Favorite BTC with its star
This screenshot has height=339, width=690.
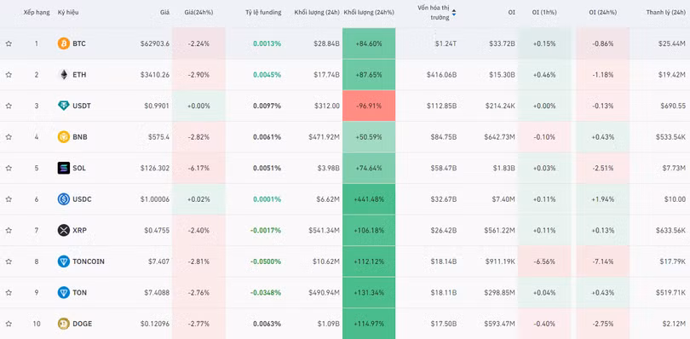point(9,43)
